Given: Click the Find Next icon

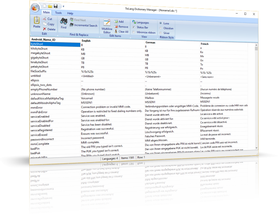Looking at the screenshot, I should [72, 19].
